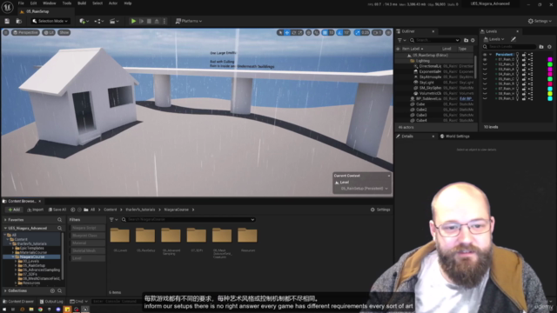The height and width of the screenshot is (313, 557).
Task: Open the cinematics clapperboard menu
Action: click(x=114, y=21)
